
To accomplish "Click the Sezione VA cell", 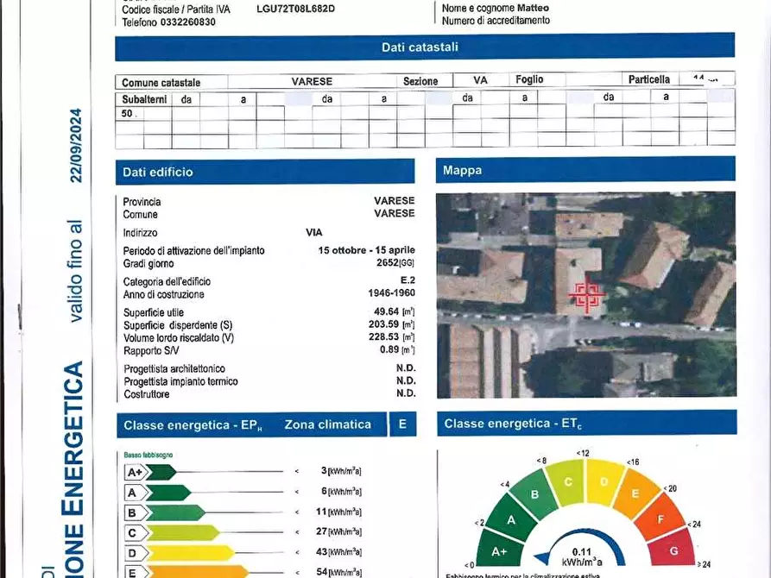I will click(480, 80).
